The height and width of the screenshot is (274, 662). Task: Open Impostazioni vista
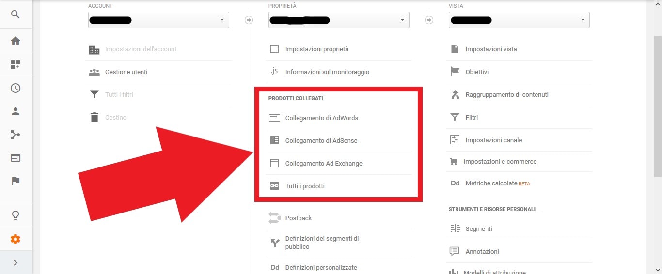[491, 49]
